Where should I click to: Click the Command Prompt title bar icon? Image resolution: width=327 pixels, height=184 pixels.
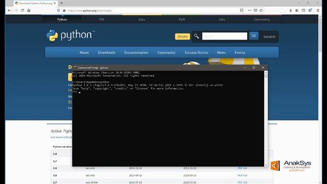76,67
